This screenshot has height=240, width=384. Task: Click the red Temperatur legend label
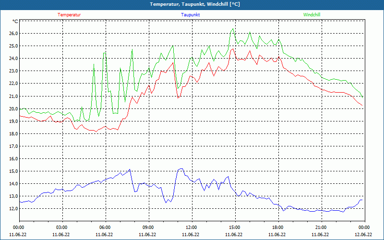69,15
